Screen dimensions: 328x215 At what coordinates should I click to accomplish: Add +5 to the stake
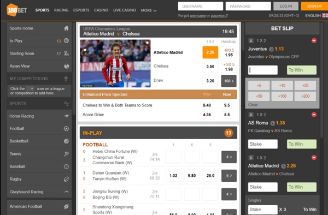tap(259, 86)
